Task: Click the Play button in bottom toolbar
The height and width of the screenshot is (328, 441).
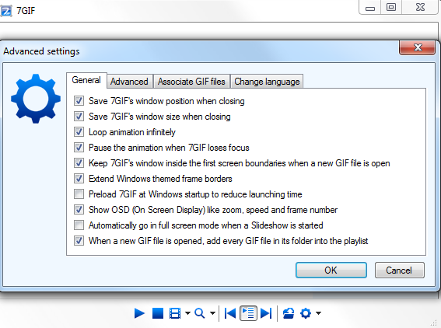Action: coord(139,313)
